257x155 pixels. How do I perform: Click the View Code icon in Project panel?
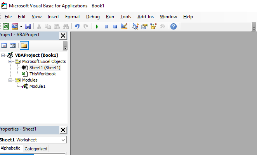pyautogui.click(x=4, y=45)
